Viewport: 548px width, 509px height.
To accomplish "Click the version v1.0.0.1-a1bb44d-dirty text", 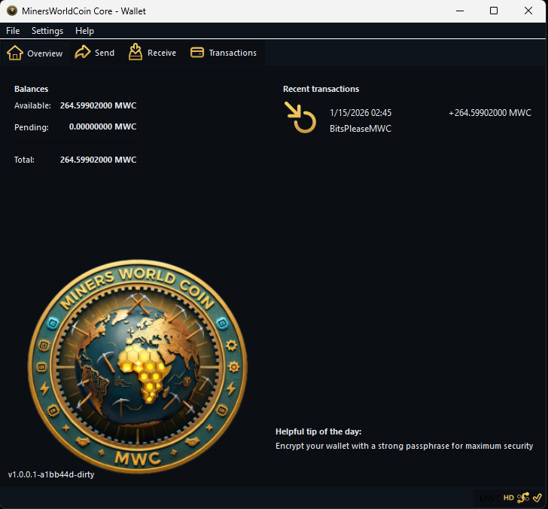I will coord(51,474).
